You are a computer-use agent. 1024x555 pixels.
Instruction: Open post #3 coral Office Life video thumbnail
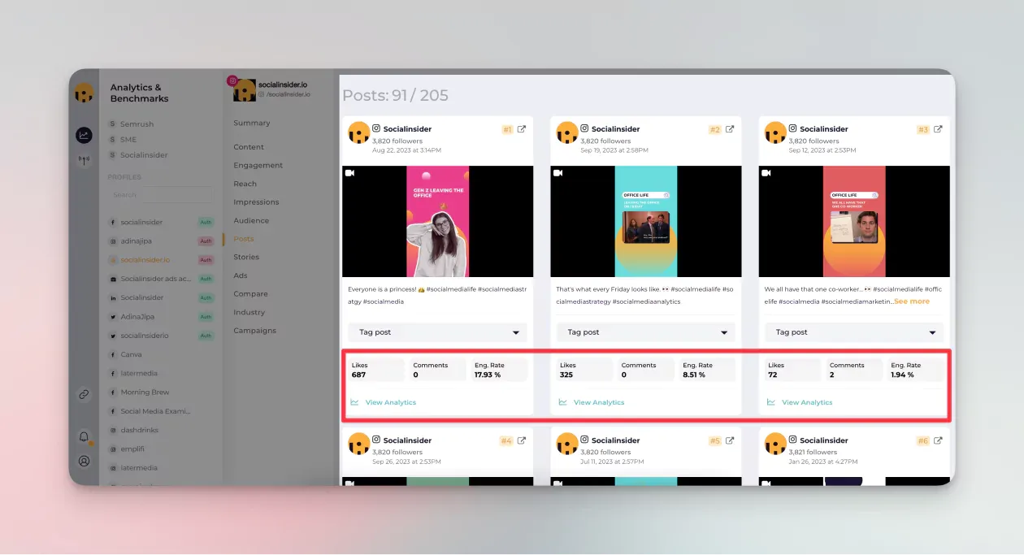[x=854, y=222]
